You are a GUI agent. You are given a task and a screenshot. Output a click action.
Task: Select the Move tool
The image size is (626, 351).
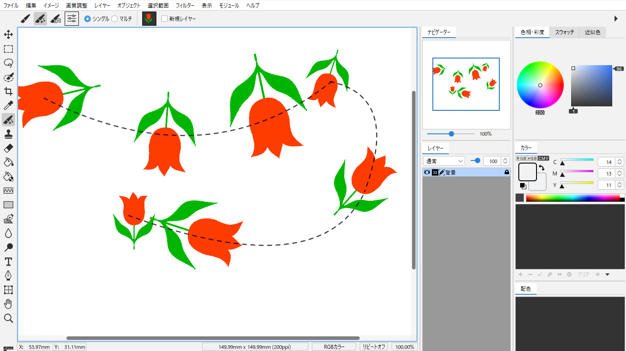pos(8,35)
